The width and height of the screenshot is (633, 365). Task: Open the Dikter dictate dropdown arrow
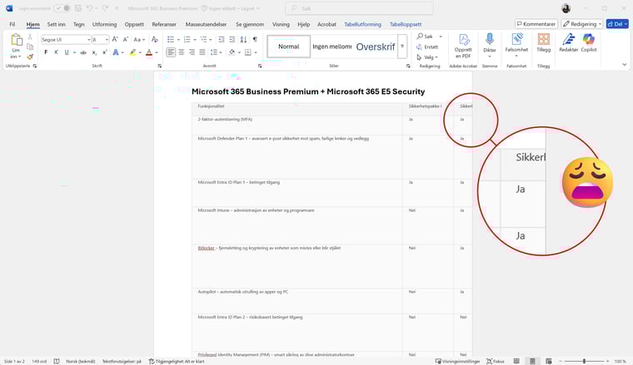(x=490, y=57)
